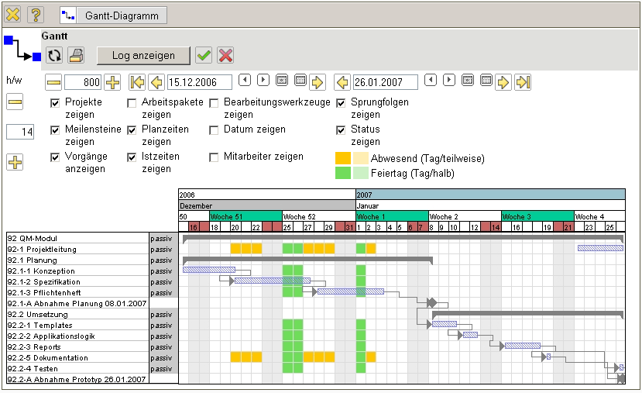Print the Gantt diagram
642x393 pixels.
tap(75, 55)
